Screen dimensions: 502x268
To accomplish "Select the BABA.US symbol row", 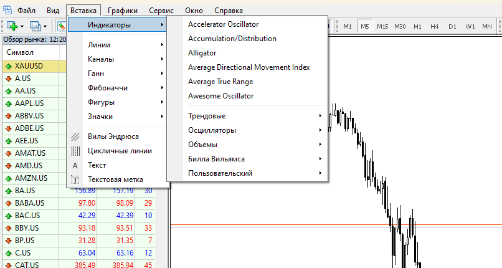I will point(78,203).
